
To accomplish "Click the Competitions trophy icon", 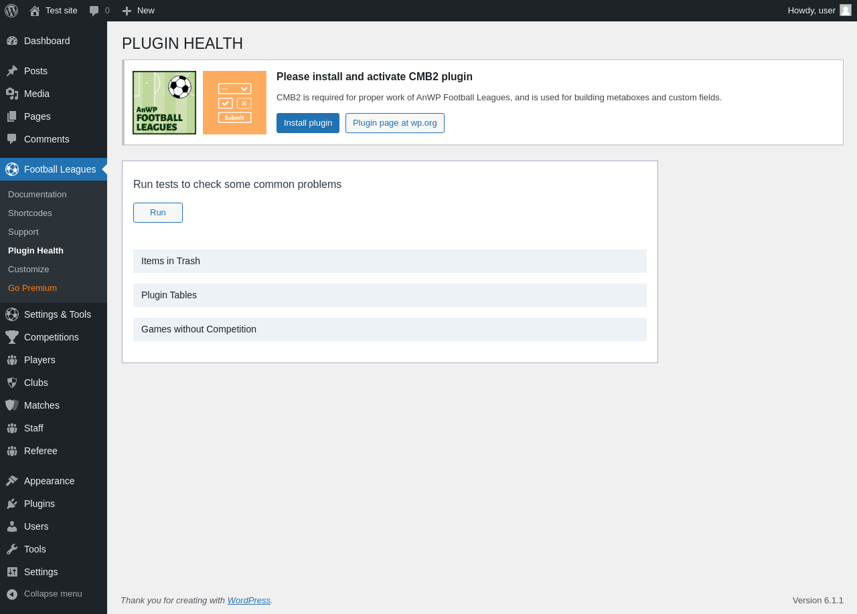I will point(12,337).
